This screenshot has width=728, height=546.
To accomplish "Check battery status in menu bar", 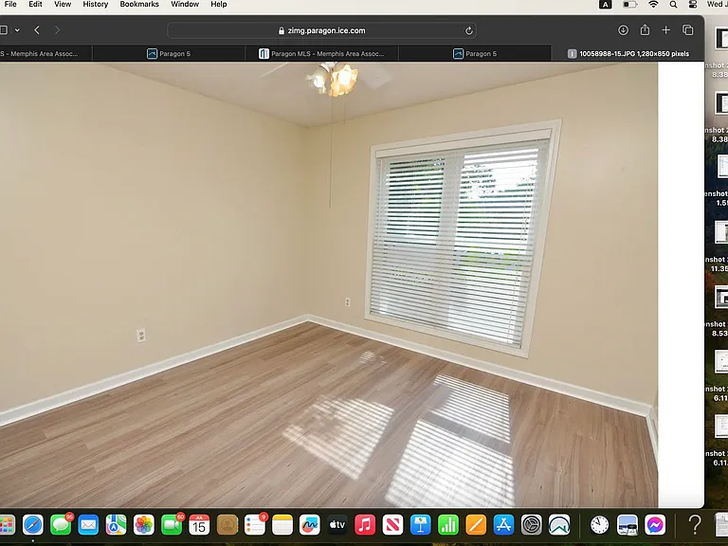I will tap(630, 5).
